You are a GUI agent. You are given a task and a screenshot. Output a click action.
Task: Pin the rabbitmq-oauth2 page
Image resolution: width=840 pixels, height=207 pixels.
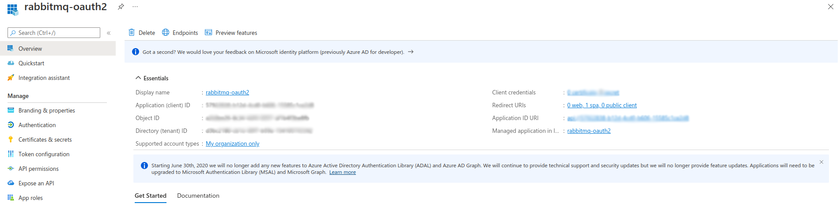(121, 7)
